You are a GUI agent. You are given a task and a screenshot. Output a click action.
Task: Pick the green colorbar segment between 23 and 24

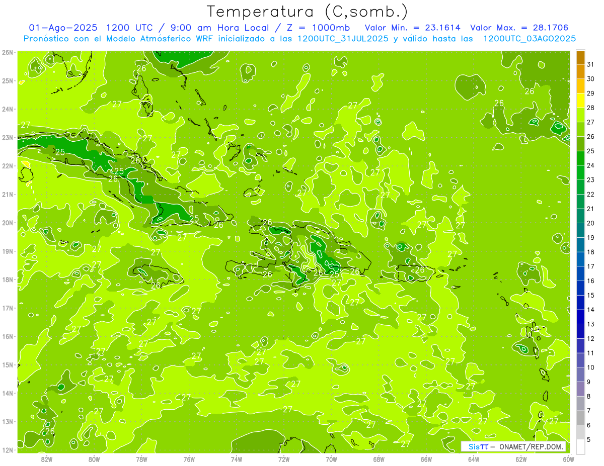pyautogui.click(x=580, y=173)
